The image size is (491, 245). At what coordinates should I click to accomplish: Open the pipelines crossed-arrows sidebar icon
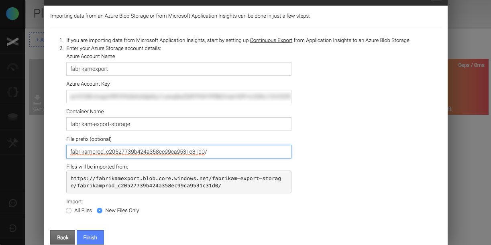coord(12,41)
